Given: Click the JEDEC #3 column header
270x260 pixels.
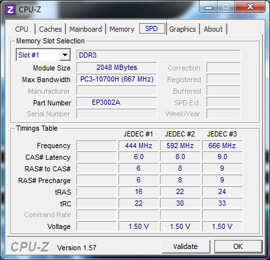Looking at the screenshot, I should (x=222, y=134).
